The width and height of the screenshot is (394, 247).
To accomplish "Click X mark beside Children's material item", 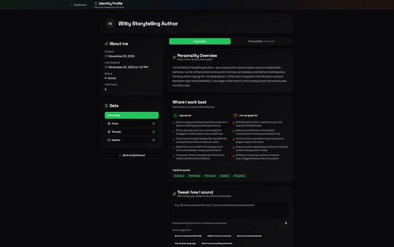I will (234, 156).
